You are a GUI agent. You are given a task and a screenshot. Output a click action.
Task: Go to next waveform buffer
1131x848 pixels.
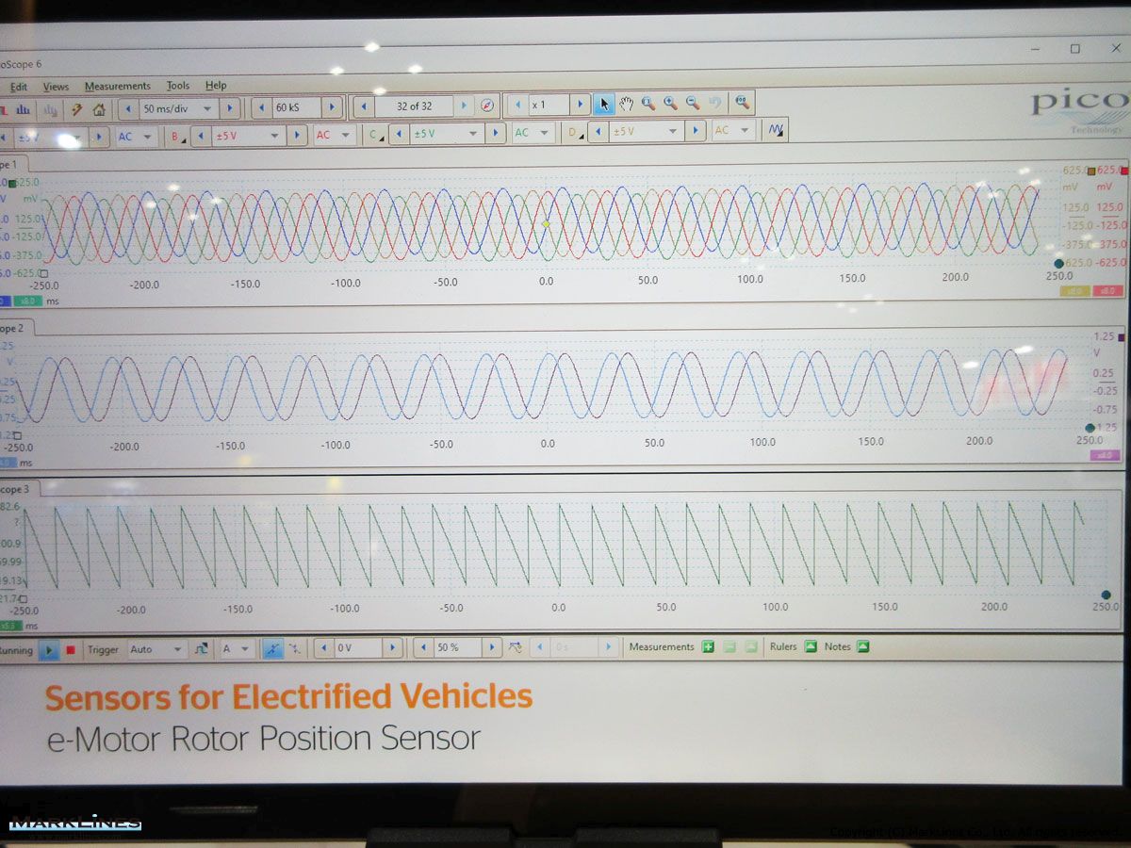click(x=464, y=106)
